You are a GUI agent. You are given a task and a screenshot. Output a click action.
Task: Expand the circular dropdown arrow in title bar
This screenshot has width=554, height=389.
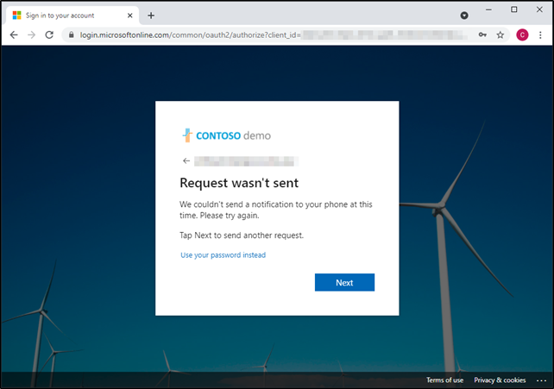click(x=464, y=15)
